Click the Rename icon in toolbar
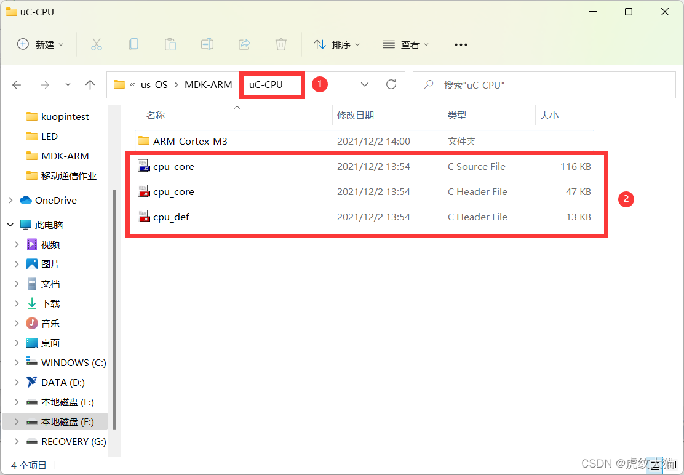 coord(207,44)
